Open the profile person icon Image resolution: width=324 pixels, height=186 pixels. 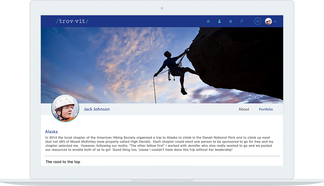click(x=219, y=21)
